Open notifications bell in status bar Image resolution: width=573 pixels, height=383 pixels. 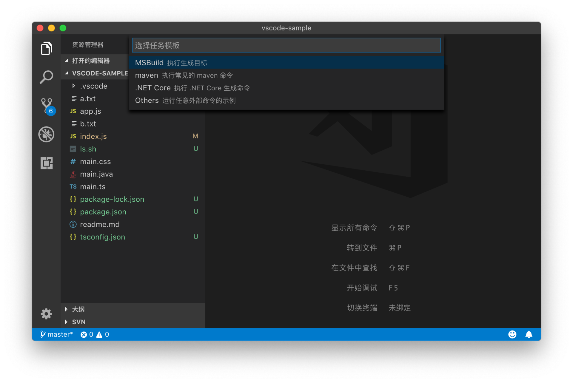tap(529, 334)
